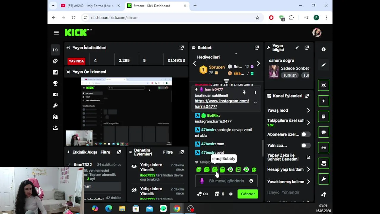Image resolution: width=380 pixels, height=214 pixels.
Task: Expand the pinned message with chevron
Action: pos(255,103)
